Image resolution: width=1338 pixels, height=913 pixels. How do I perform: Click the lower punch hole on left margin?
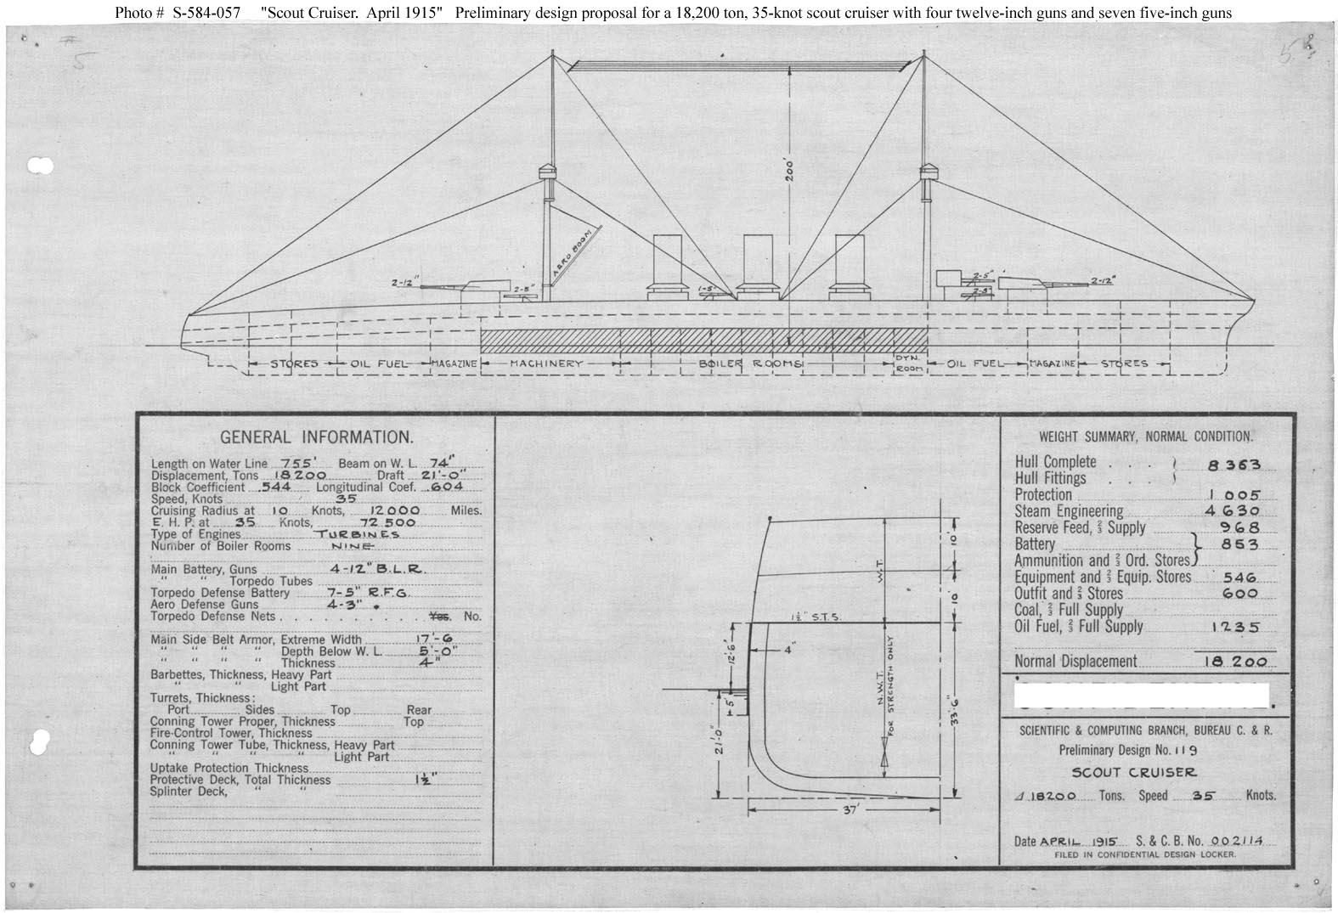click(39, 741)
